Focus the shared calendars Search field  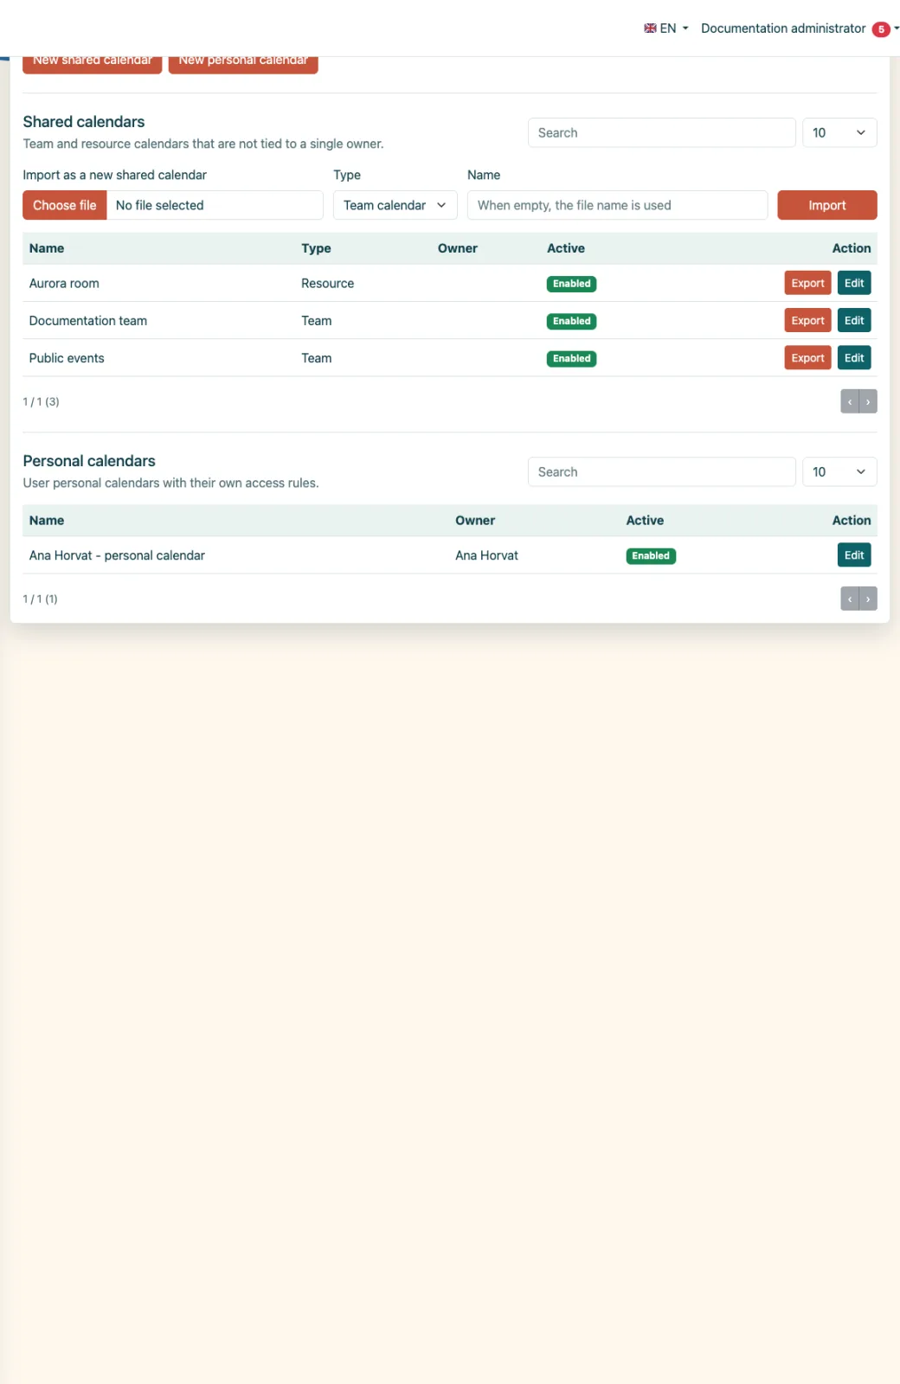661,132
